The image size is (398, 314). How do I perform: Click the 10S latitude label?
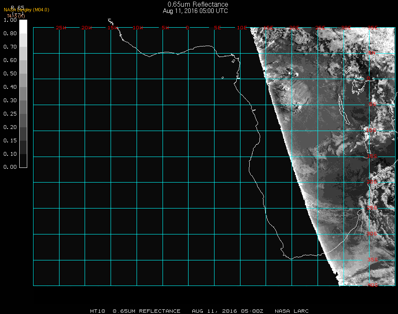coord(371,130)
